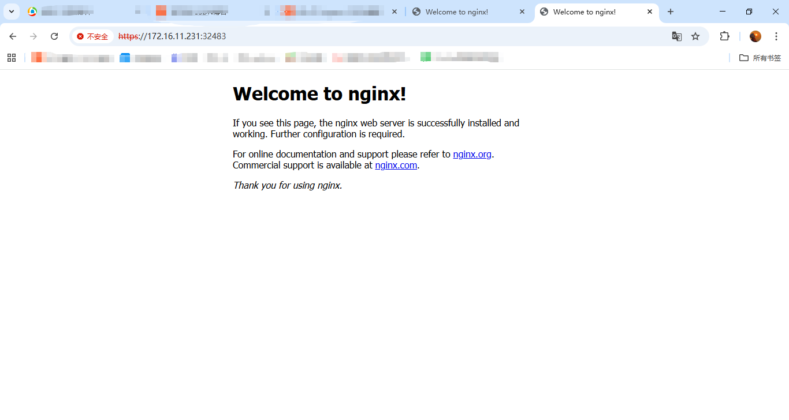Open the 不安全 site security indicator

(92, 36)
